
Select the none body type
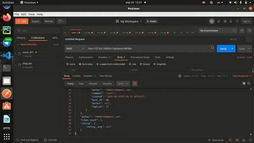pyautogui.click(x=67, y=64)
